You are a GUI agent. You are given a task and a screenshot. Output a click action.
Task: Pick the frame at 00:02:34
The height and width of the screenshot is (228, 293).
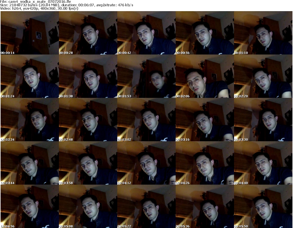(30, 120)
